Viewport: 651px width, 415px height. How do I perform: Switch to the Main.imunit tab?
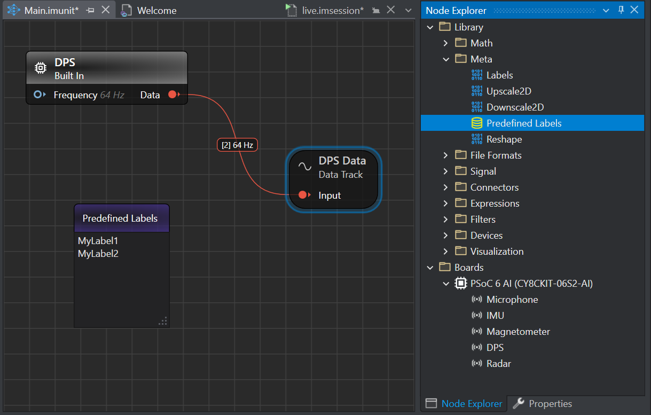[51, 10]
